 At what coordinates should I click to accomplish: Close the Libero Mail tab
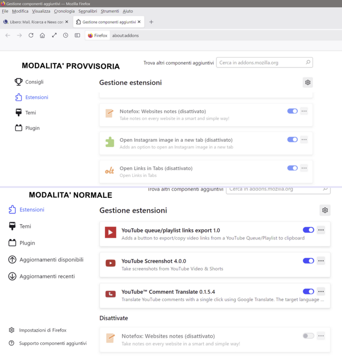[67, 22]
